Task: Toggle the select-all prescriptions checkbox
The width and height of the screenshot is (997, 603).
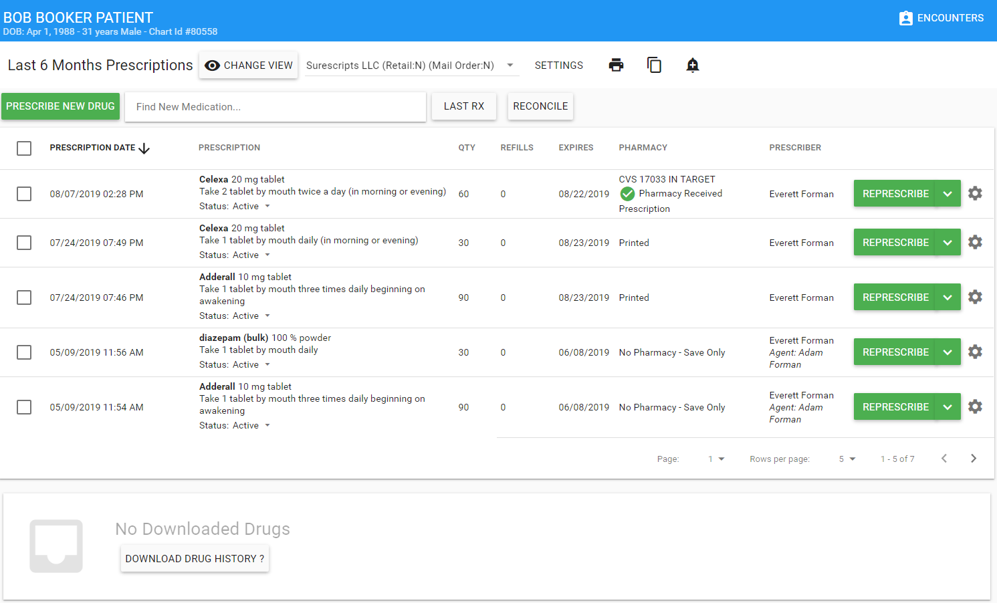Action: click(24, 148)
